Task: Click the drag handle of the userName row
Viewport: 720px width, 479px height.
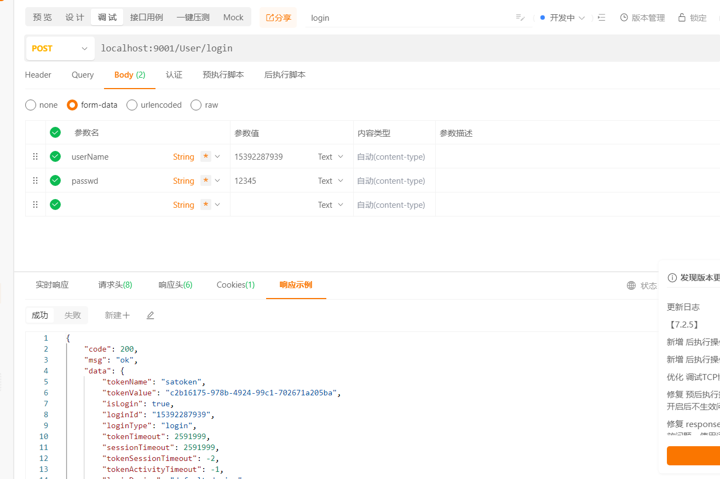Action: pyautogui.click(x=36, y=156)
